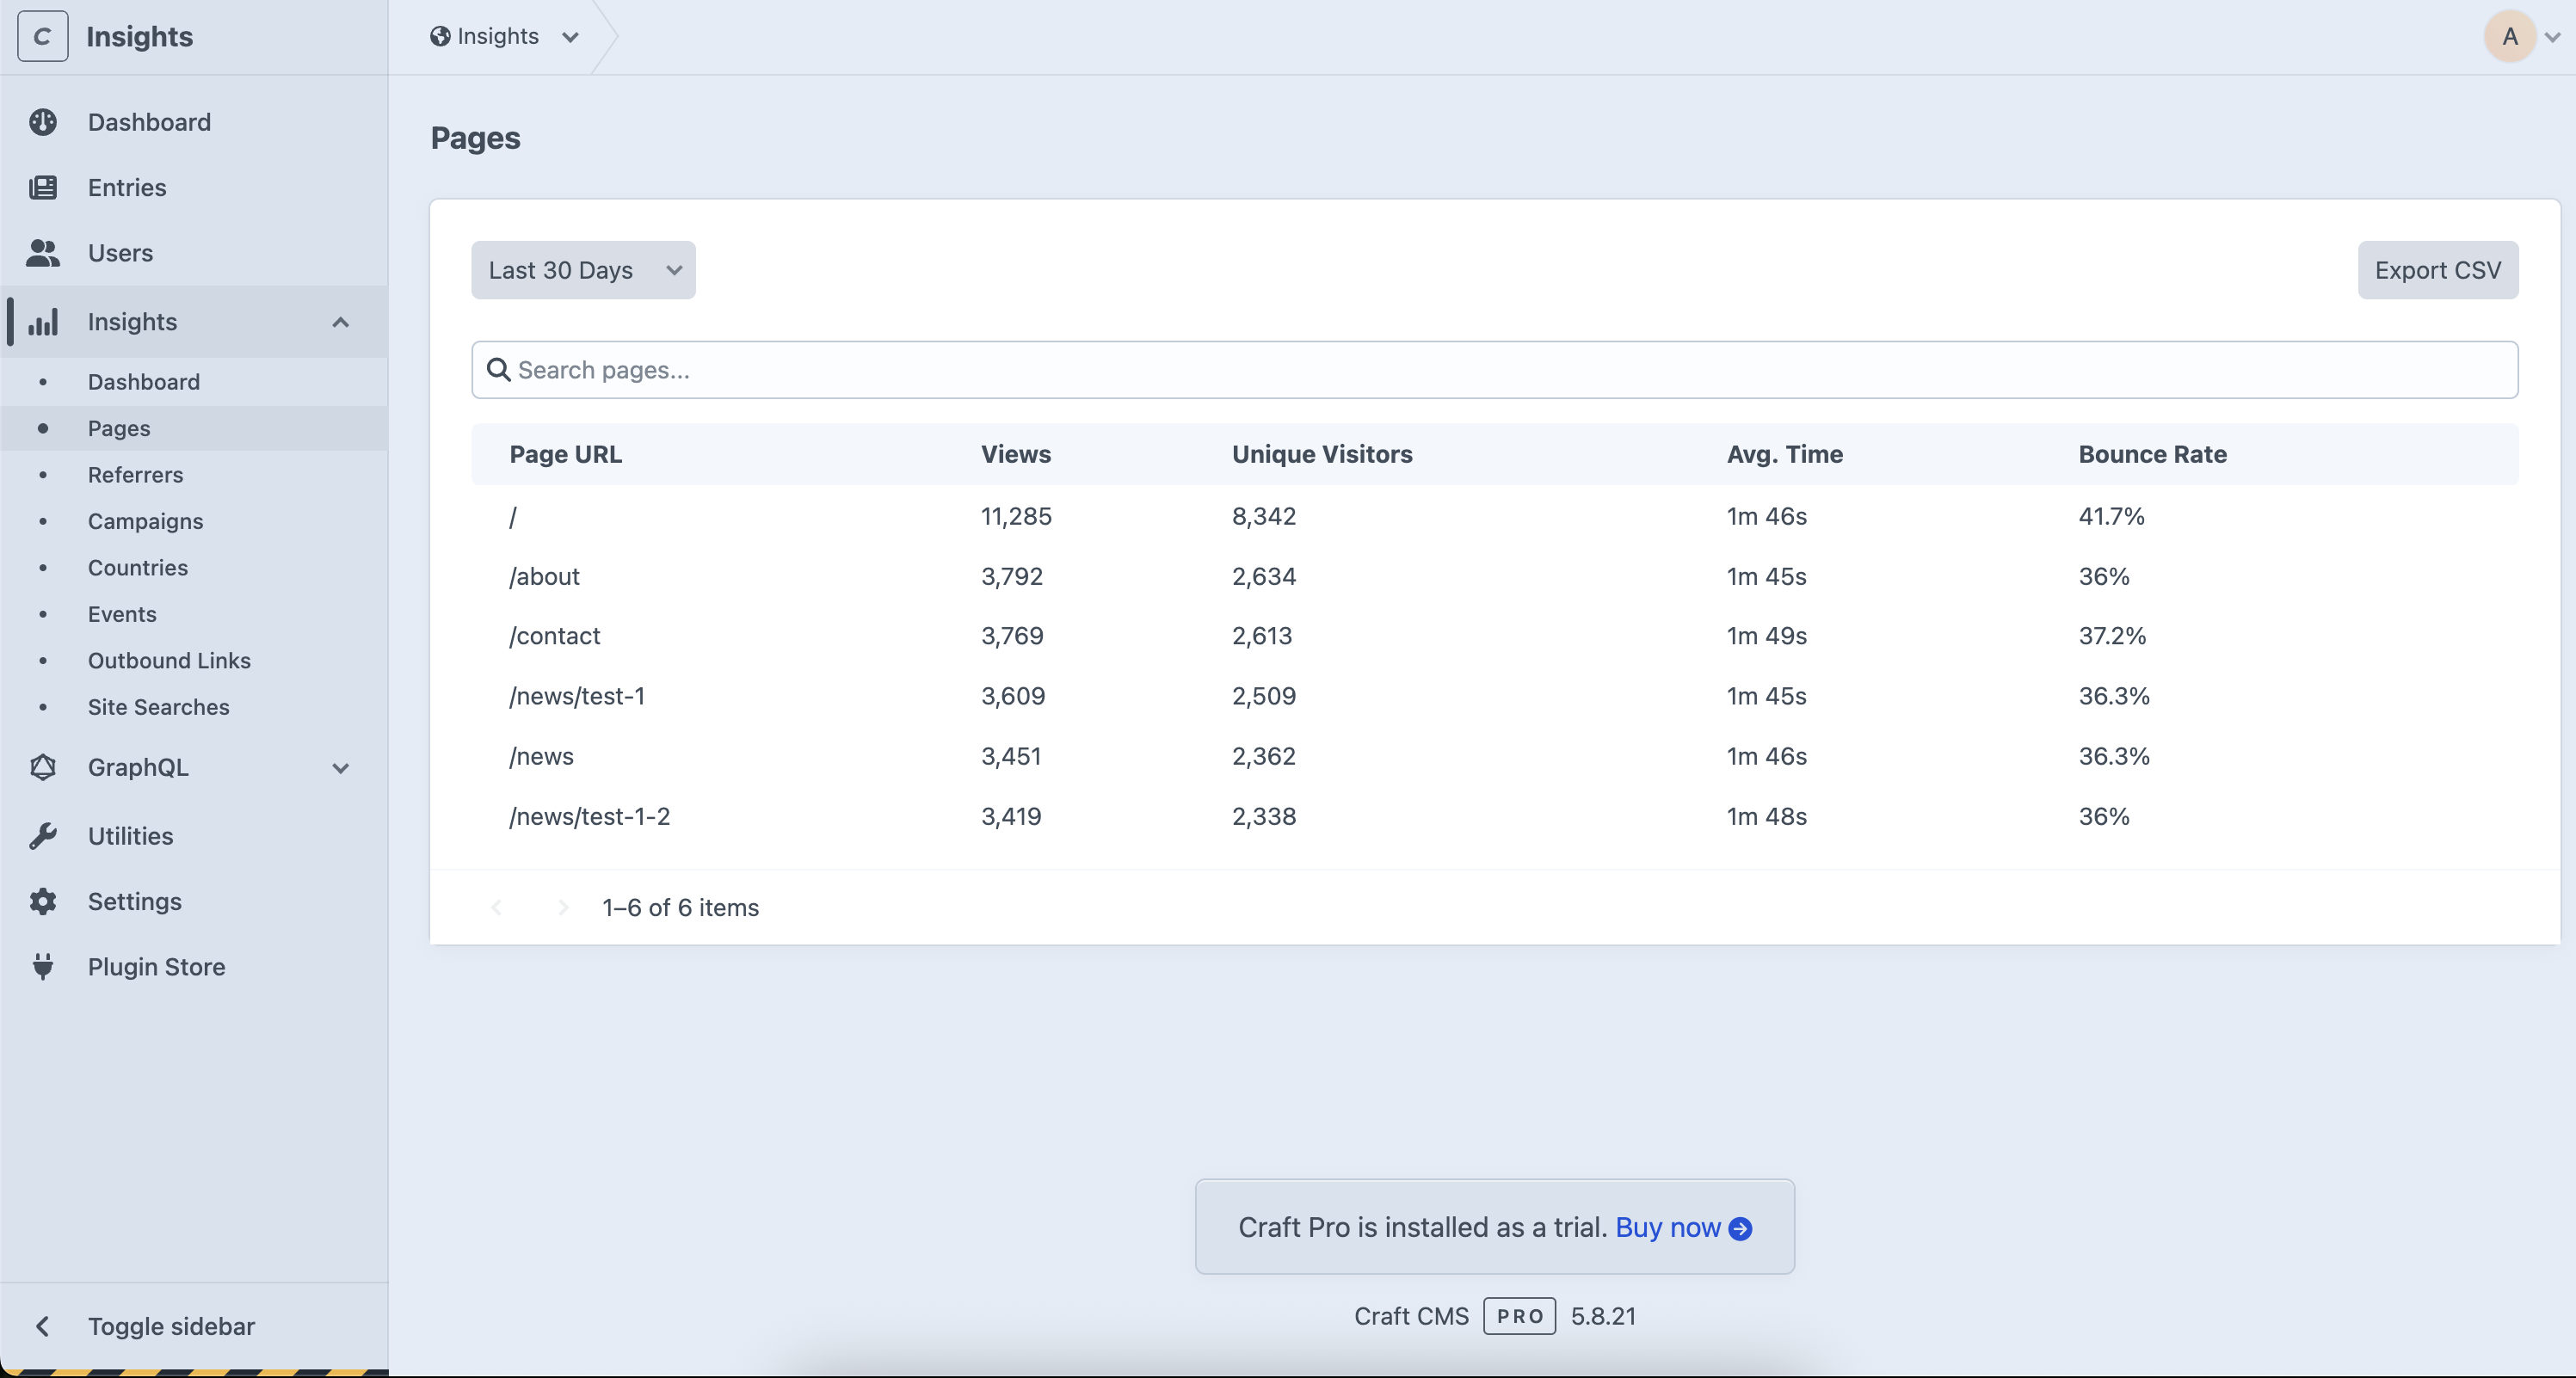2576x1378 pixels.
Task: Switch to Site Searches page
Action: point(159,707)
